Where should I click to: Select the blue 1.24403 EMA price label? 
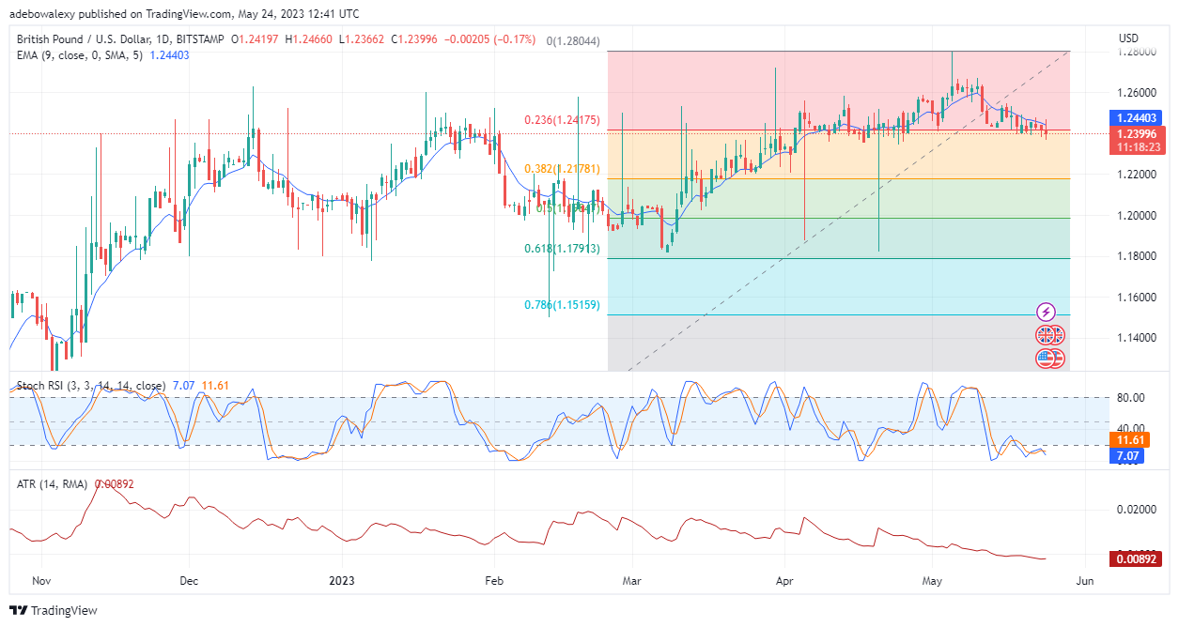coord(1136,118)
